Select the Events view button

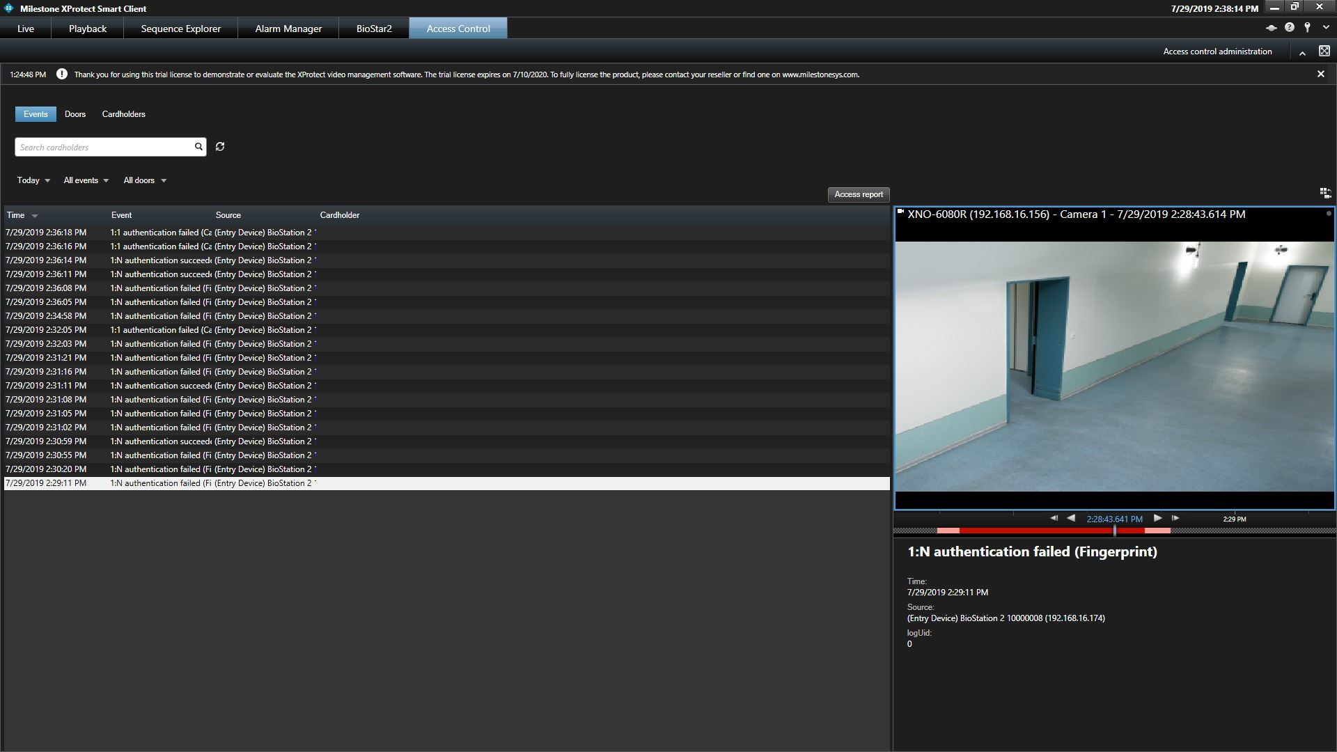click(x=36, y=114)
